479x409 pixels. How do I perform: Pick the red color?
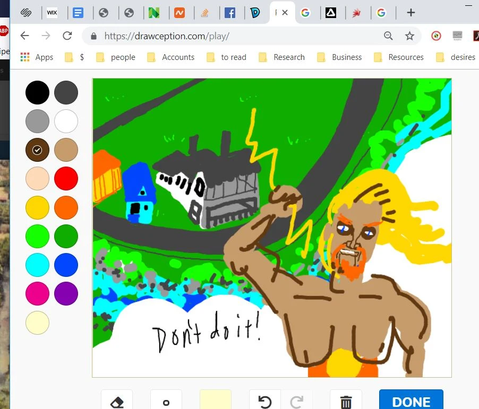(66, 179)
